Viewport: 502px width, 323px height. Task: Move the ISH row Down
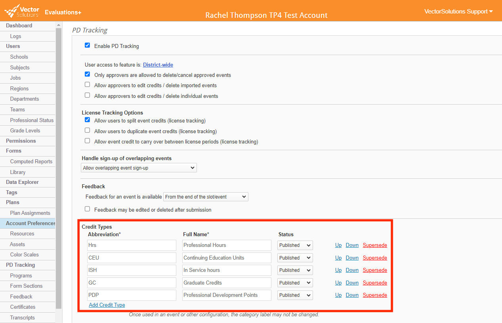coord(352,270)
